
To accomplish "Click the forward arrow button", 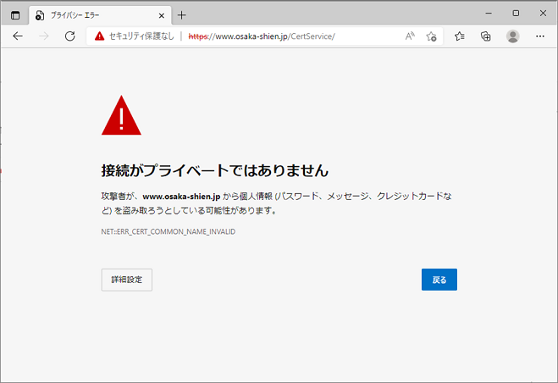I will click(44, 36).
